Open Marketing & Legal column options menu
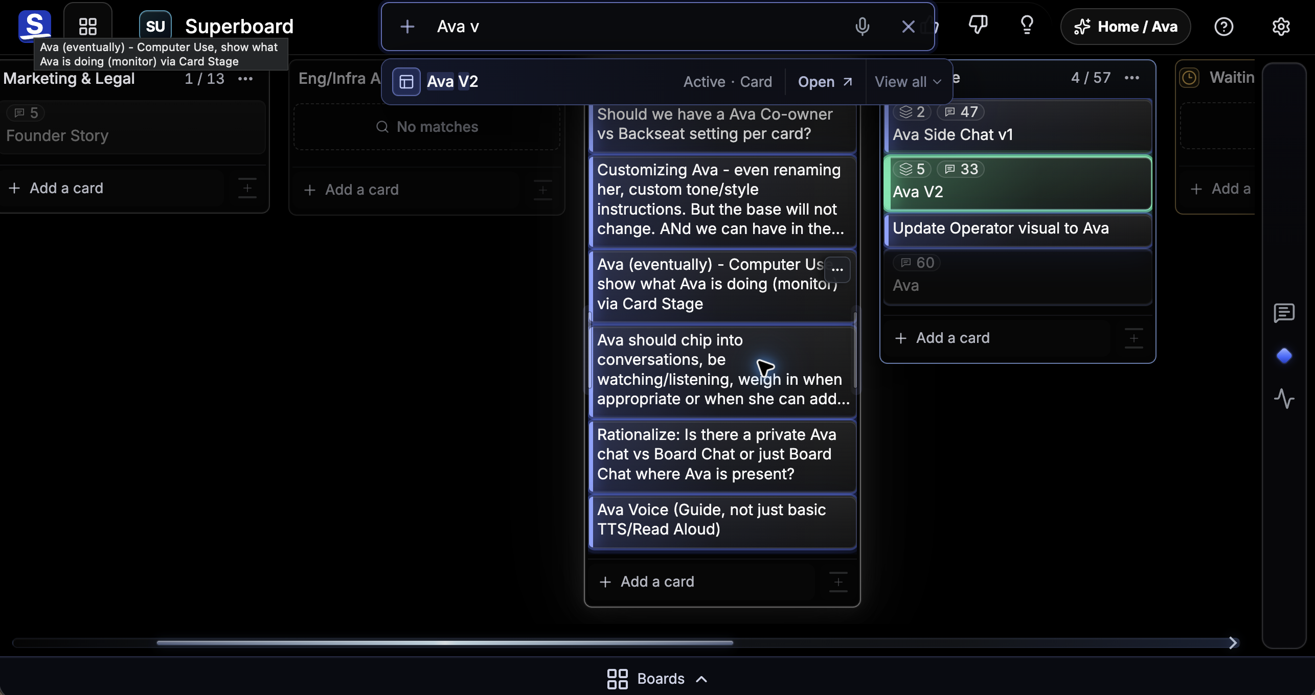The height and width of the screenshot is (695, 1315). click(245, 79)
